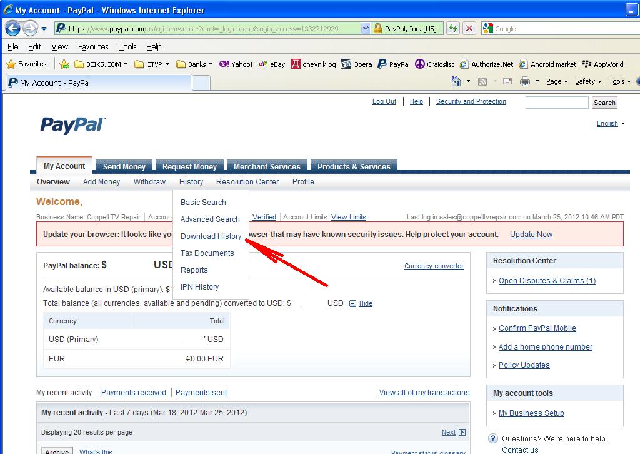Open the Edit menu
640x454 pixels.
point(35,46)
